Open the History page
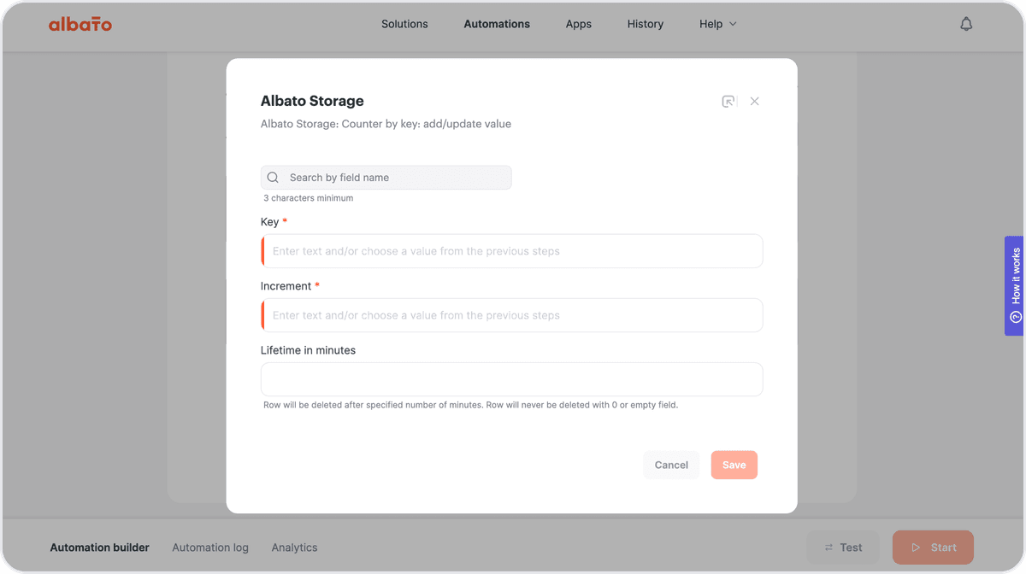The height and width of the screenshot is (574, 1026). tap(646, 24)
